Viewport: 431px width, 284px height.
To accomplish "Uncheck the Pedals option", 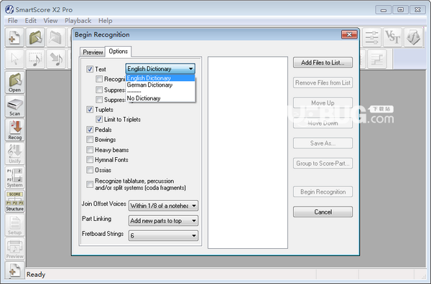I will (x=90, y=130).
